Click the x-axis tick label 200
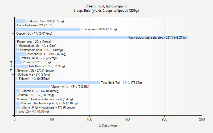The height and width of the screenshot is (133, 213). click(164, 119)
